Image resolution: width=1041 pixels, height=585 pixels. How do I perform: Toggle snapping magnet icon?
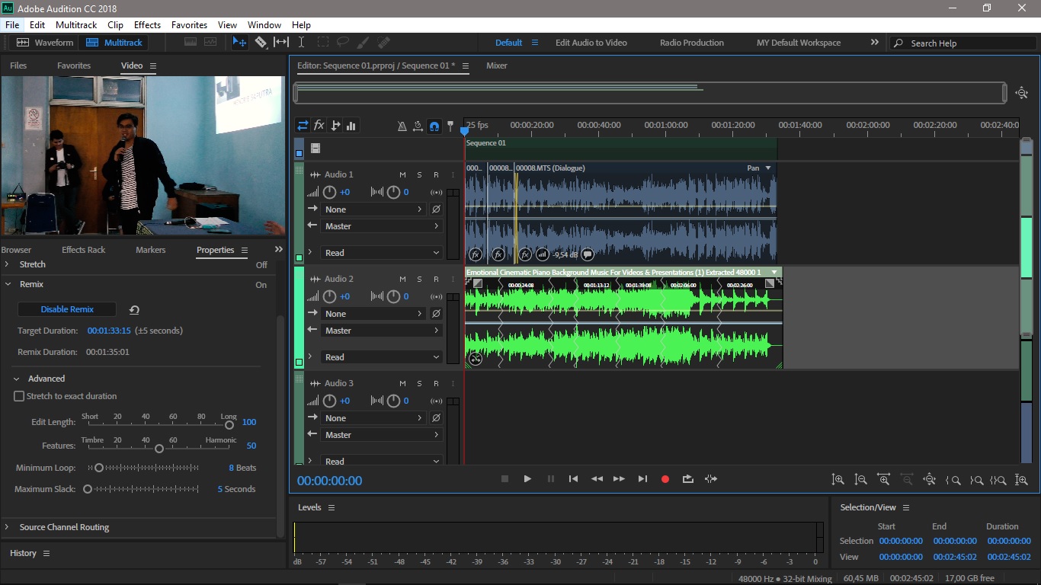coord(434,126)
